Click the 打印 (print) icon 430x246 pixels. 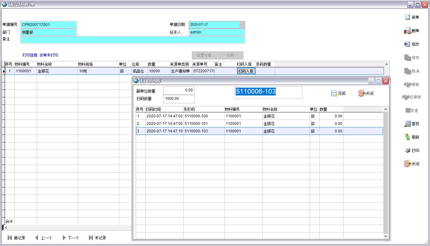pos(408,151)
